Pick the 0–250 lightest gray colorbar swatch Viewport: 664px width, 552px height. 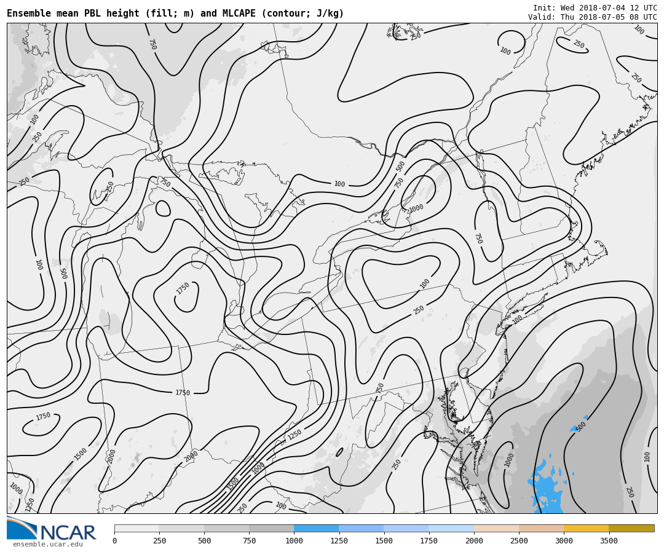pos(136,528)
